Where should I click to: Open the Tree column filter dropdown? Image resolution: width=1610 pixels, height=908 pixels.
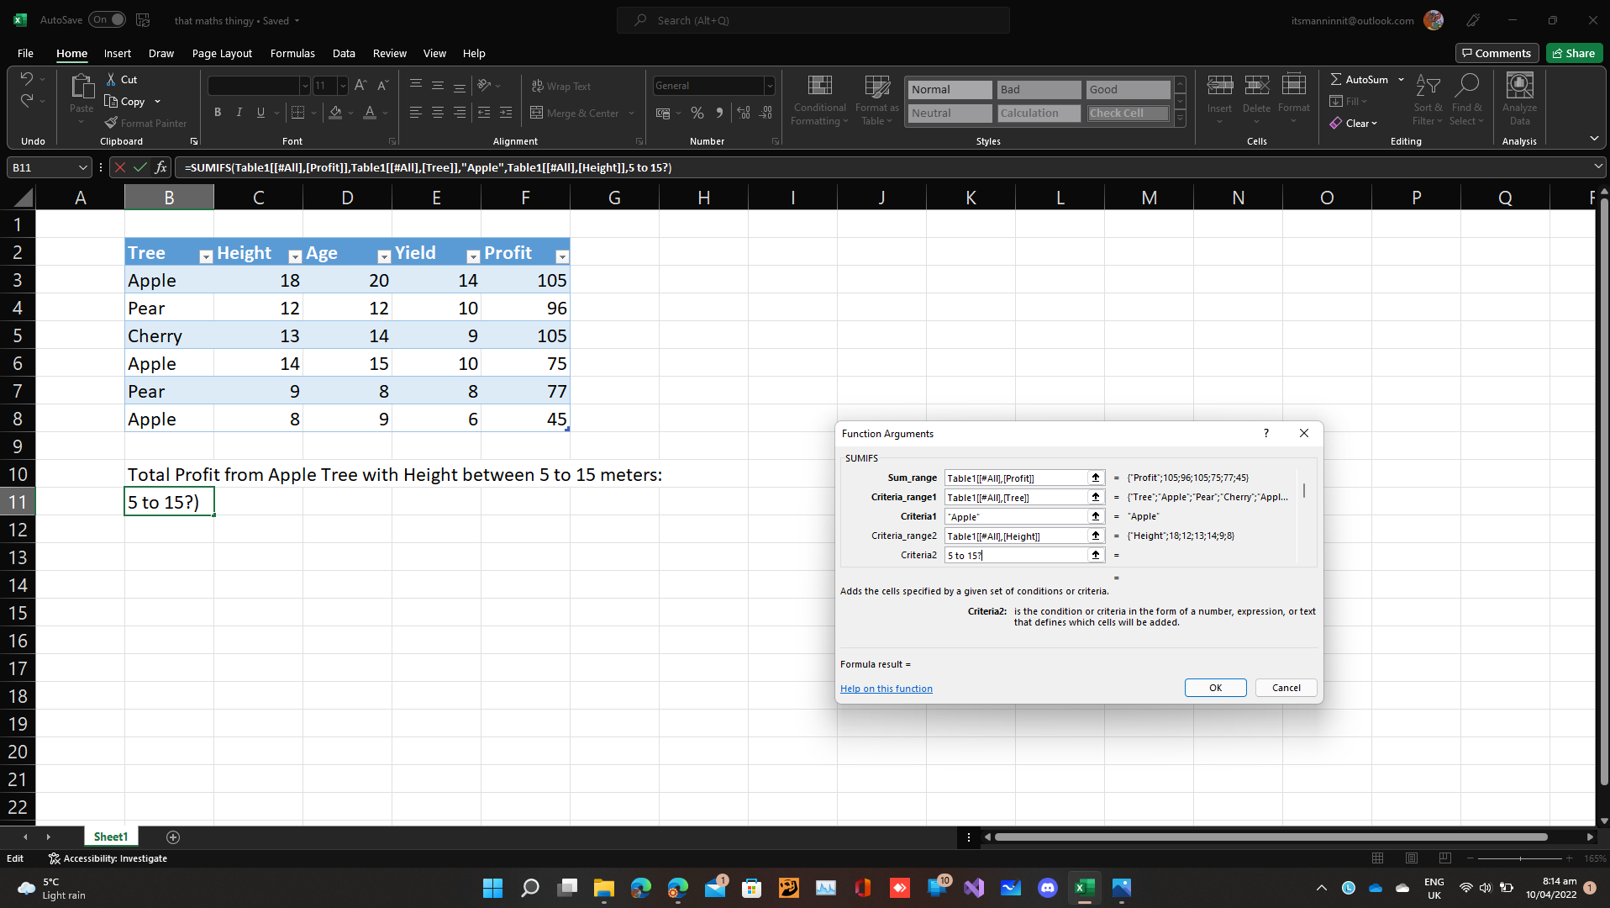[206, 256]
